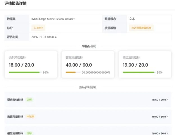175x135 pixels.
Task: Select the 说明文档指标 18.60 / 20.0 card
Action: click(31, 64)
